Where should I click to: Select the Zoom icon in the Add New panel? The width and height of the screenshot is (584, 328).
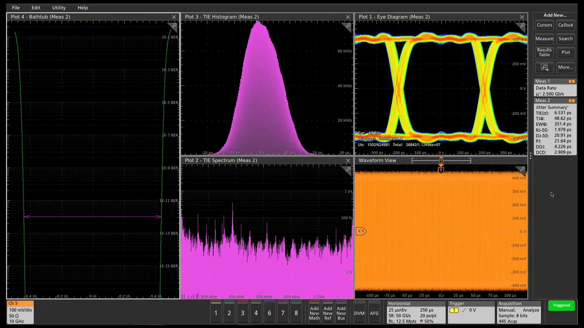(x=544, y=67)
